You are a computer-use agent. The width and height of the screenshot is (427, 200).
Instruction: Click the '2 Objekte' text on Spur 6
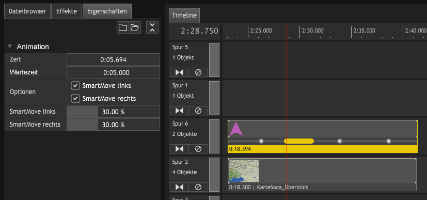[x=185, y=134]
